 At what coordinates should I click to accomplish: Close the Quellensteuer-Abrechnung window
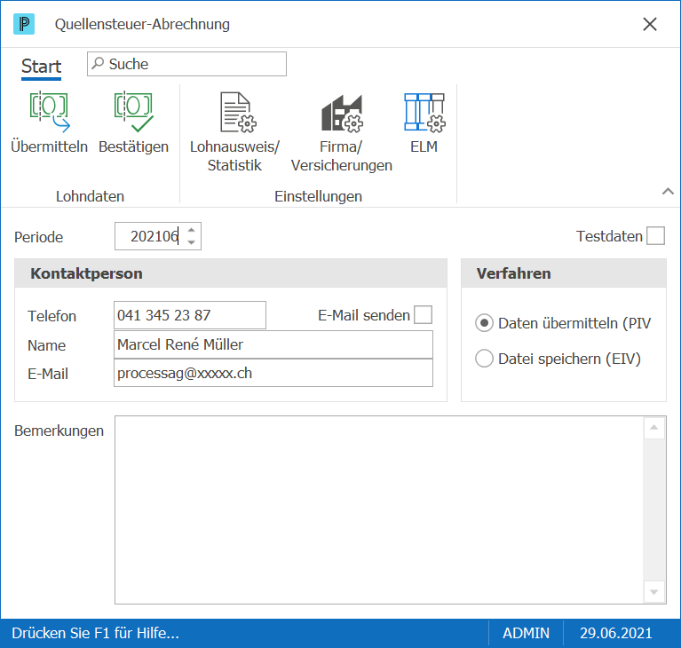point(650,24)
